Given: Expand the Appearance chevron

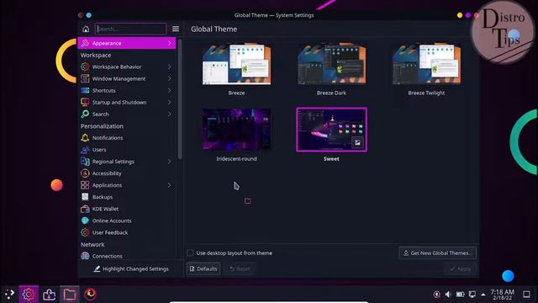Looking at the screenshot, I should [170, 43].
